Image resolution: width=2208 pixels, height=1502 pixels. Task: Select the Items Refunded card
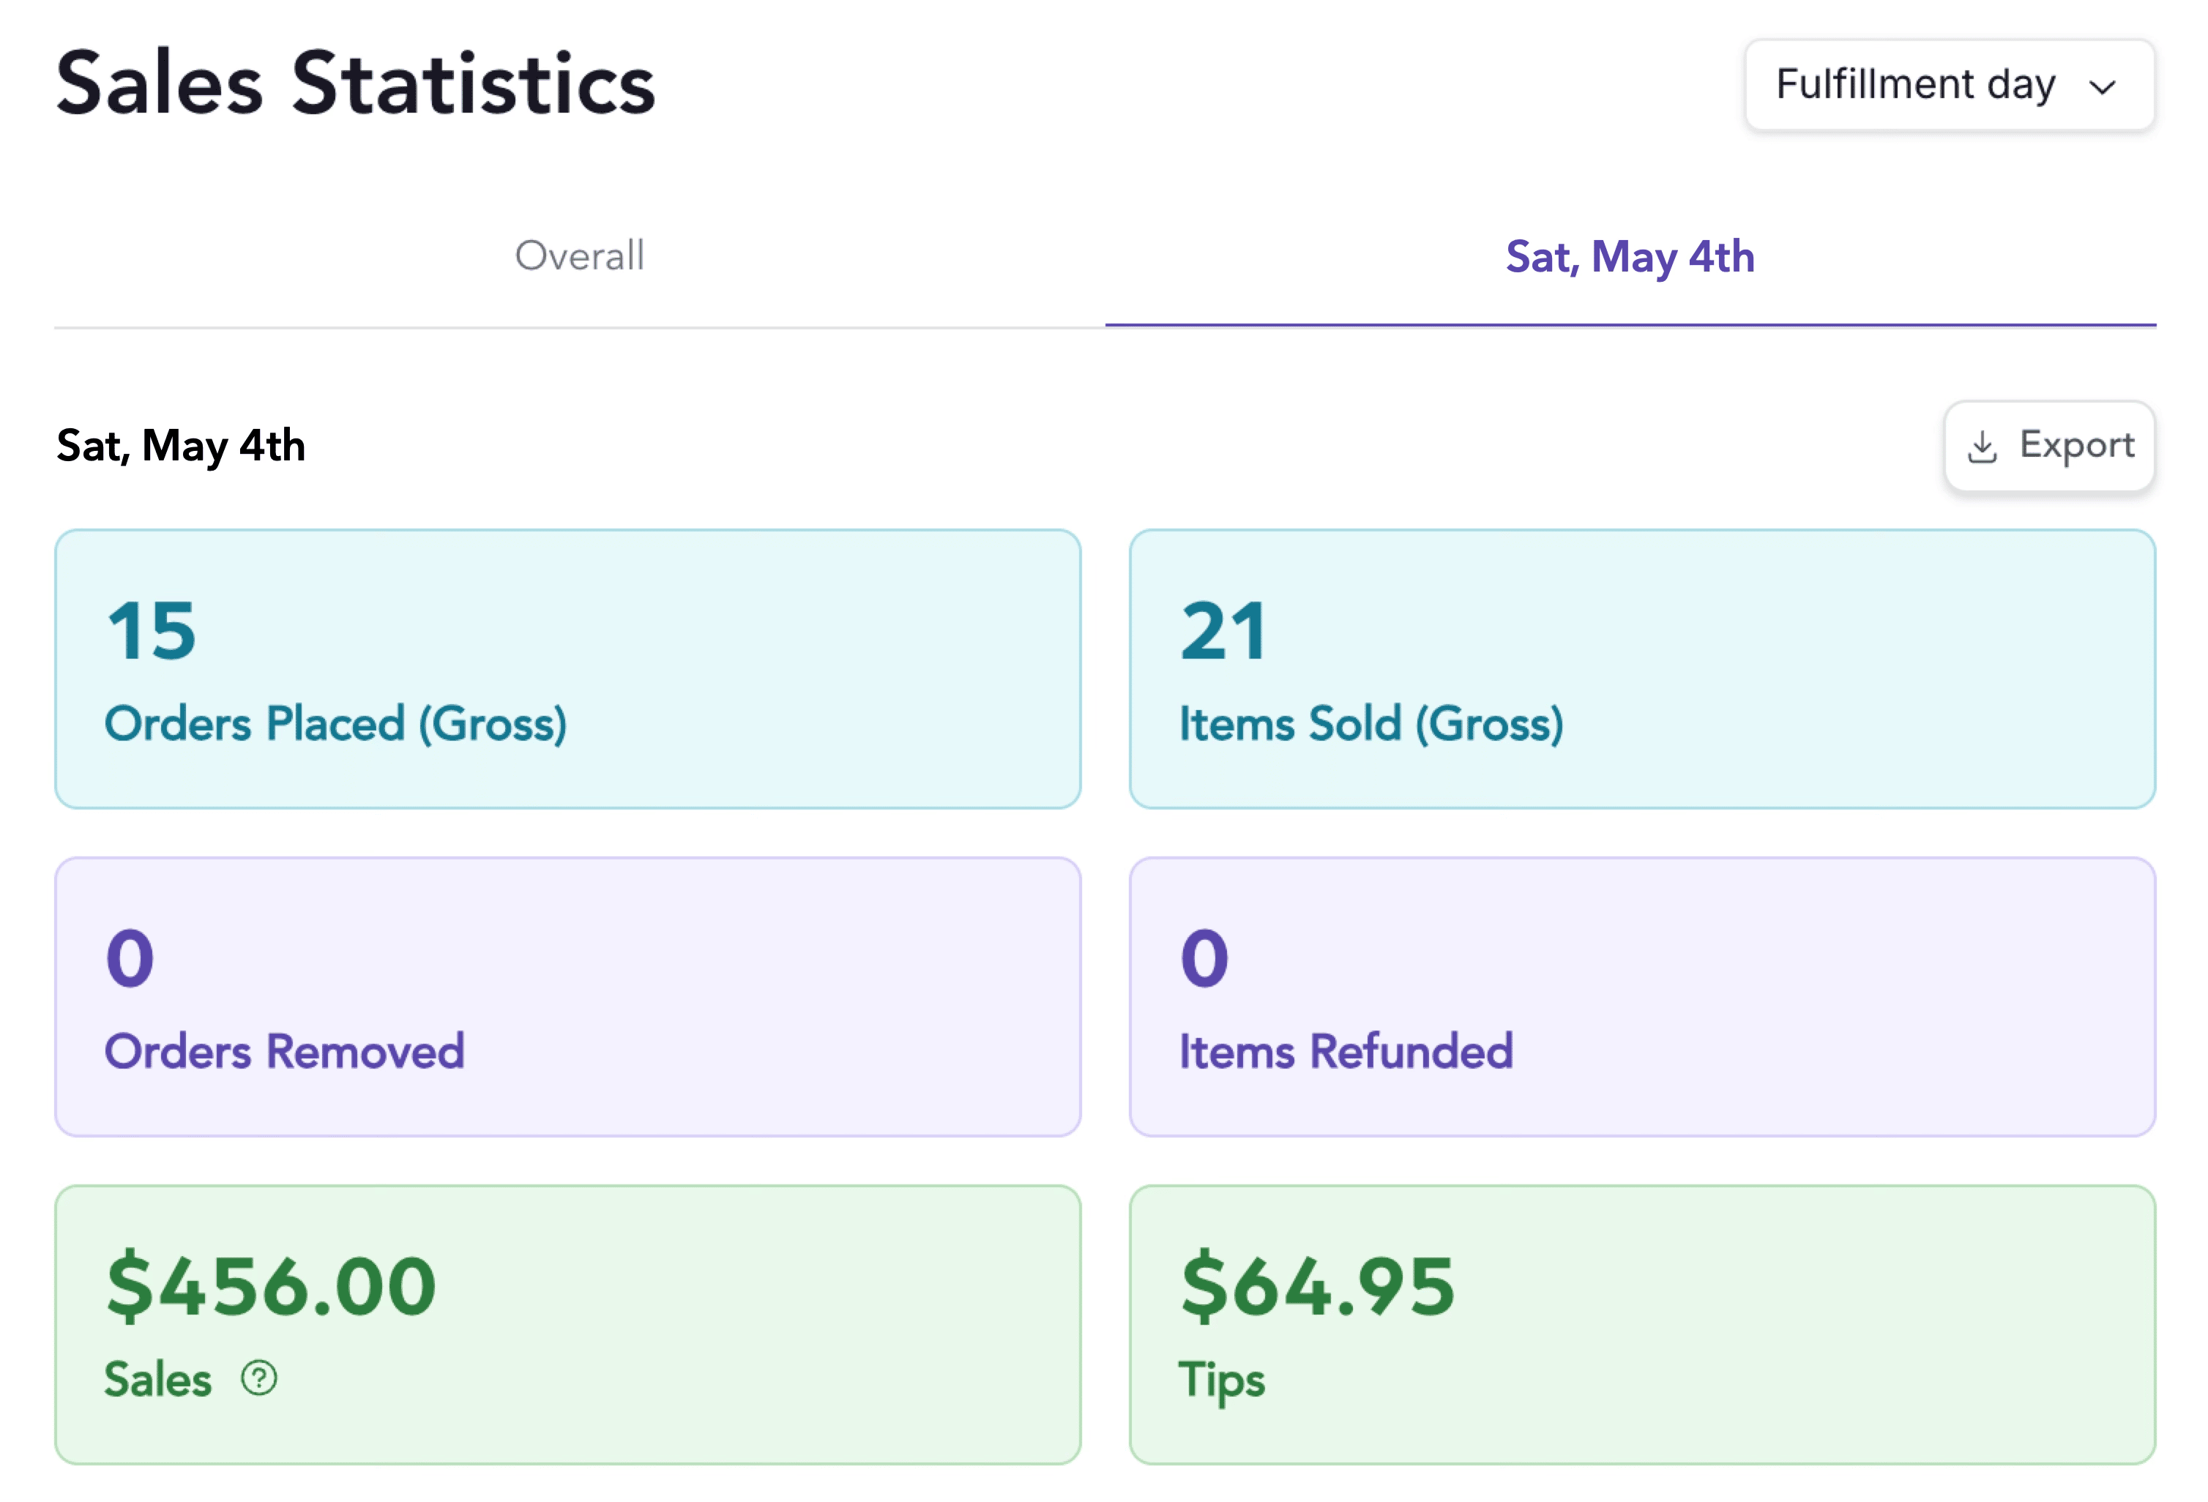click(1641, 997)
